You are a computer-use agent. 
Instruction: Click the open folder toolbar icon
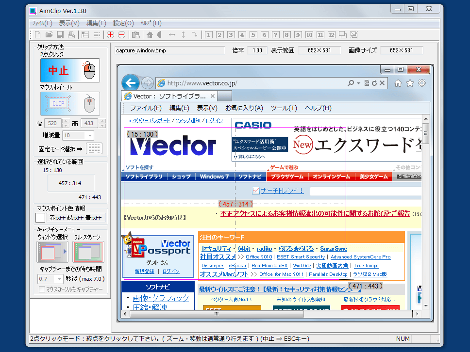pyautogui.click(x=49, y=35)
